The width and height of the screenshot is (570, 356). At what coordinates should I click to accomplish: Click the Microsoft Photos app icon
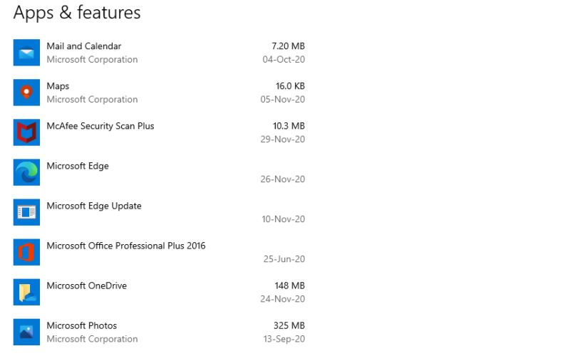coord(26,333)
